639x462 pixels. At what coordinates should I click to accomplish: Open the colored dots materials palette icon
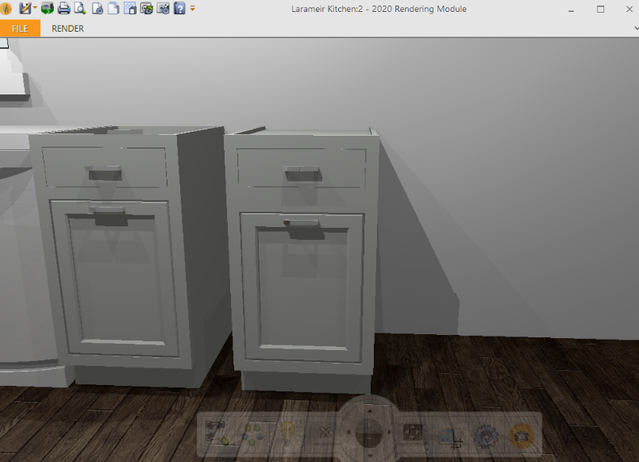tap(252, 434)
